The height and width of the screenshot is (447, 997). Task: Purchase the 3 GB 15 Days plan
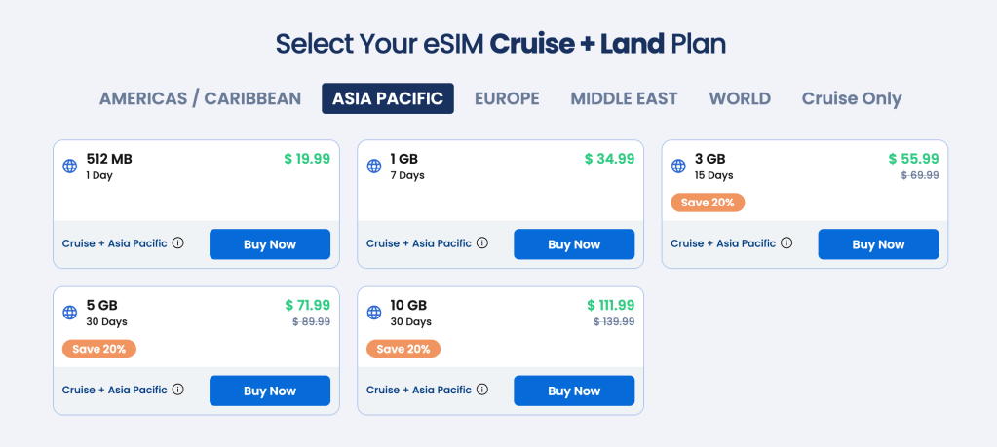click(x=878, y=244)
